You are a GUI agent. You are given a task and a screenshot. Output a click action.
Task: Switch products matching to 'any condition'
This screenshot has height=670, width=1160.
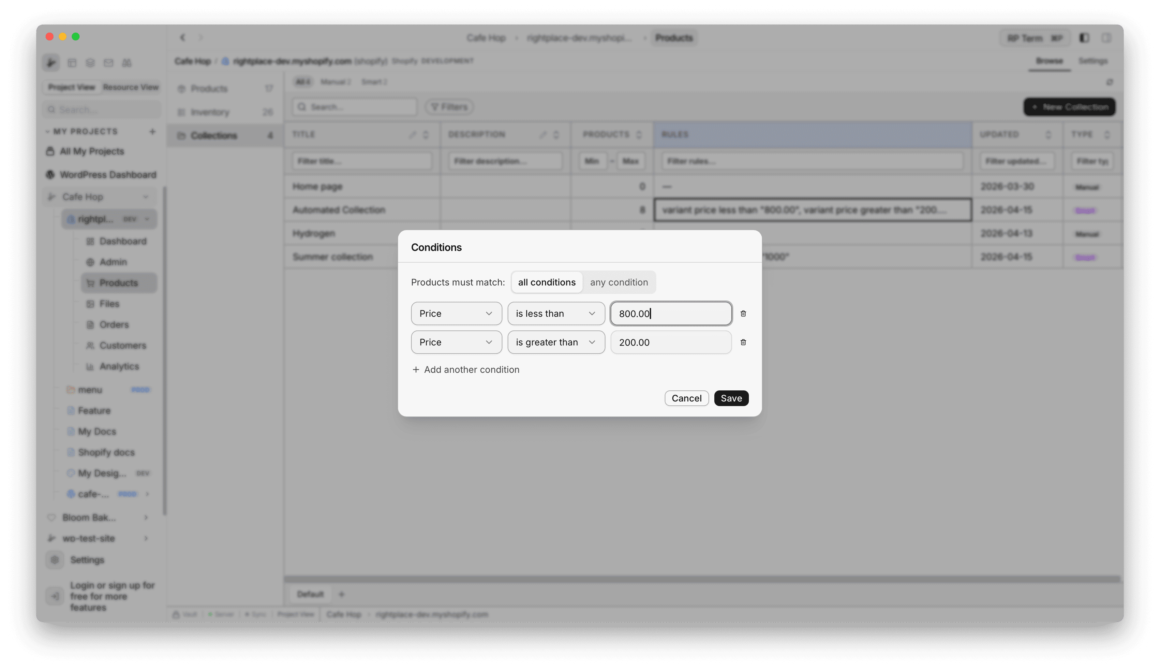[619, 282]
